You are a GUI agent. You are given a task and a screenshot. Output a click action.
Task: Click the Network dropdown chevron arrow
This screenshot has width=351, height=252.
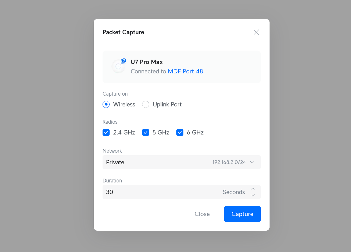[x=252, y=162]
